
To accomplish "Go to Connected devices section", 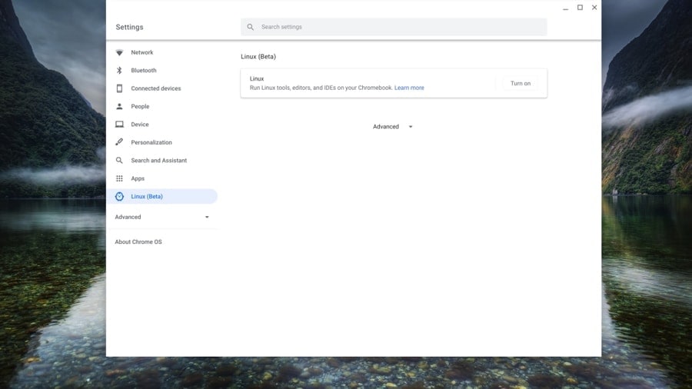I will click(x=161, y=88).
